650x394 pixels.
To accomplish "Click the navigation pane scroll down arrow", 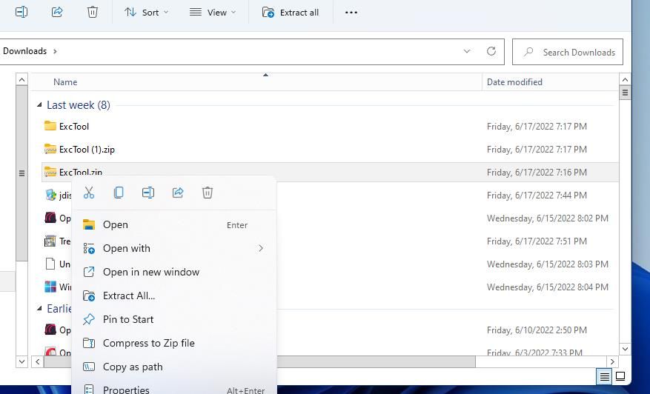I will 22,361.
